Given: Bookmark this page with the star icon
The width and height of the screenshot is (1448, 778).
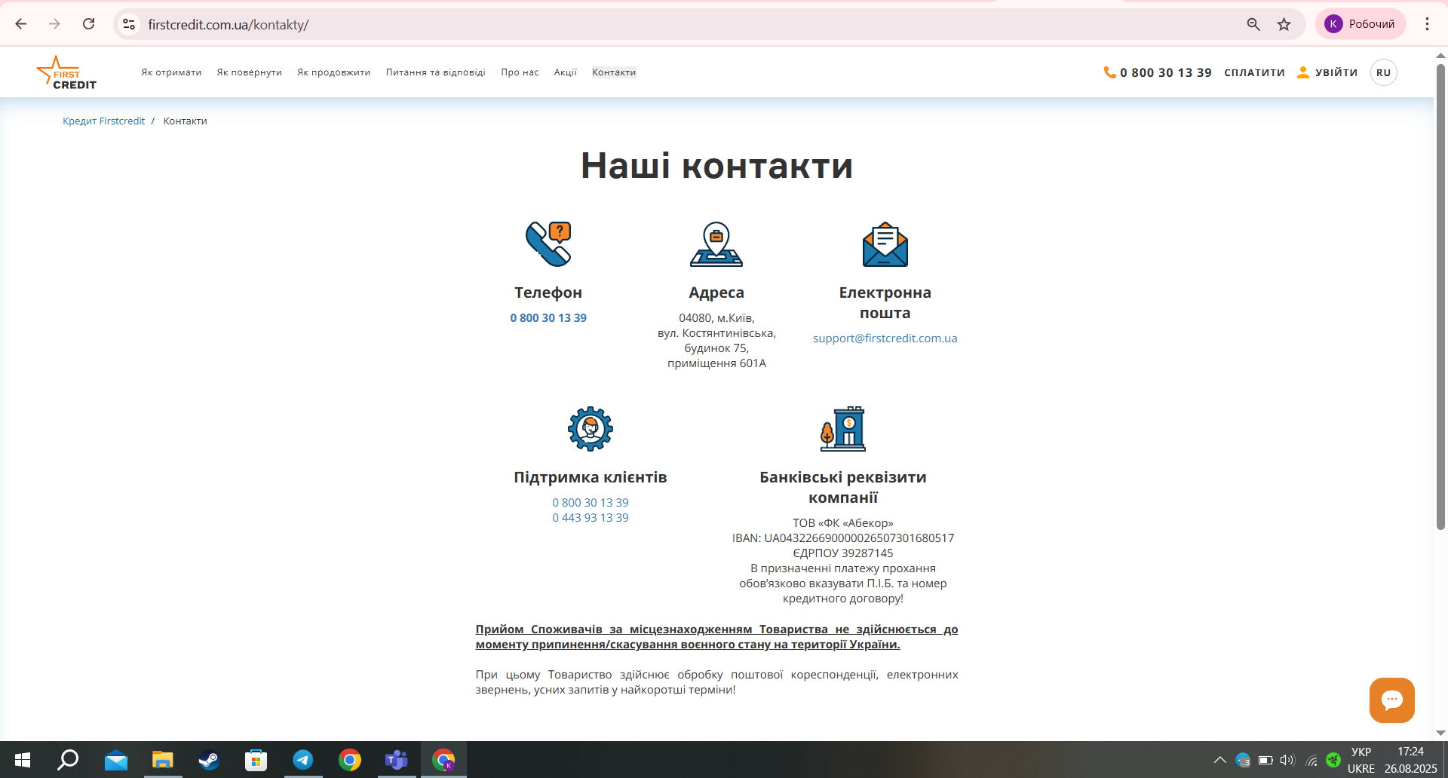Looking at the screenshot, I should click(1284, 24).
